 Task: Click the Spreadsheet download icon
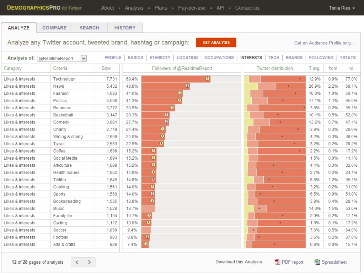tap(317, 262)
